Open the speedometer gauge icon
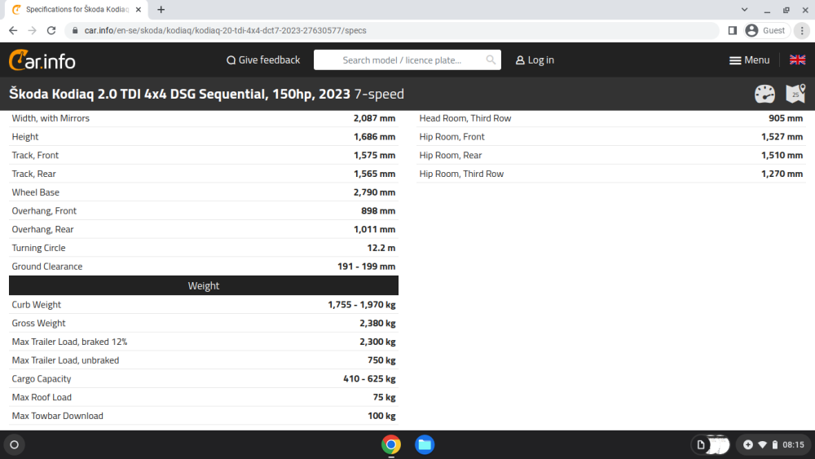Screen dimensions: 815x459 pos(764,94)
